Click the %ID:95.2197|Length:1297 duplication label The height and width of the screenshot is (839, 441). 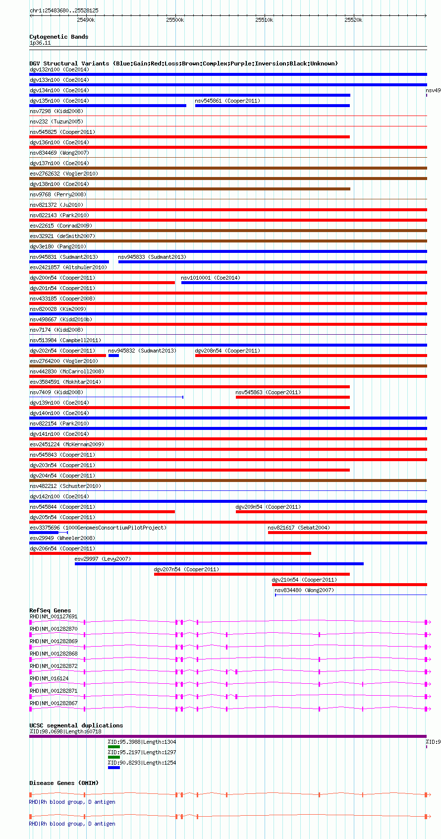142,752
